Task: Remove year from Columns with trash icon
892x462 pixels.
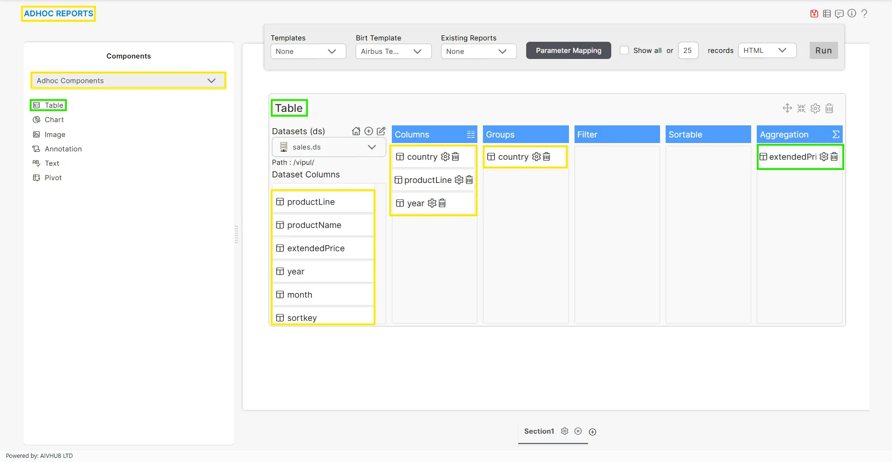Action: [443, 203]
